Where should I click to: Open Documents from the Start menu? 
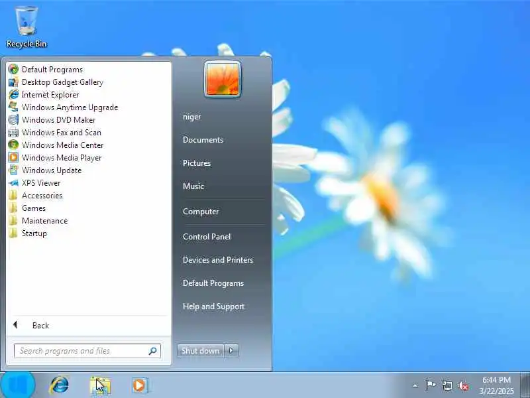pyautogui.click(x=203, y=140)
